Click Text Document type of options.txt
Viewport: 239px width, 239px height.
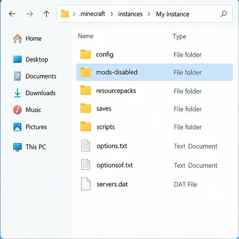[x=195, y=146]
